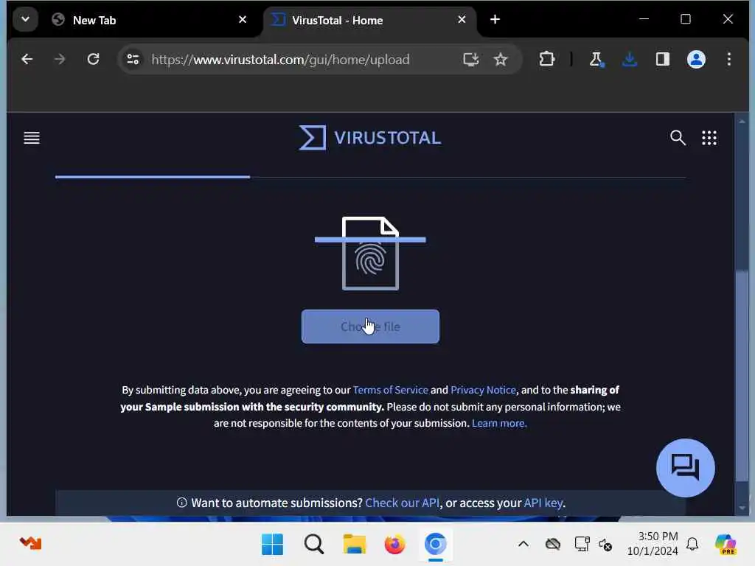Click the install app icon in address bar
Screen dimensions: 755x566
(x=470, y=59)
